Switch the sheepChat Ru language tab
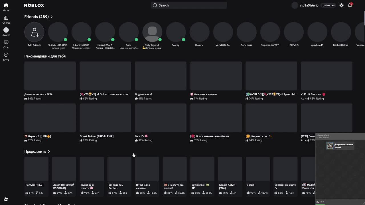Viewport: 365px width, 205px height. (318, 202)
